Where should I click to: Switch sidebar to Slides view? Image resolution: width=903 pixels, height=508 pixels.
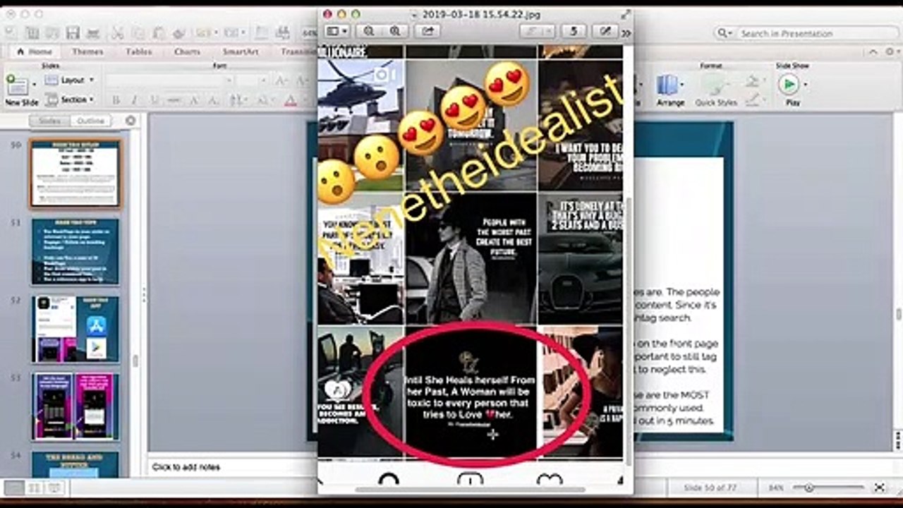[49, 121]
